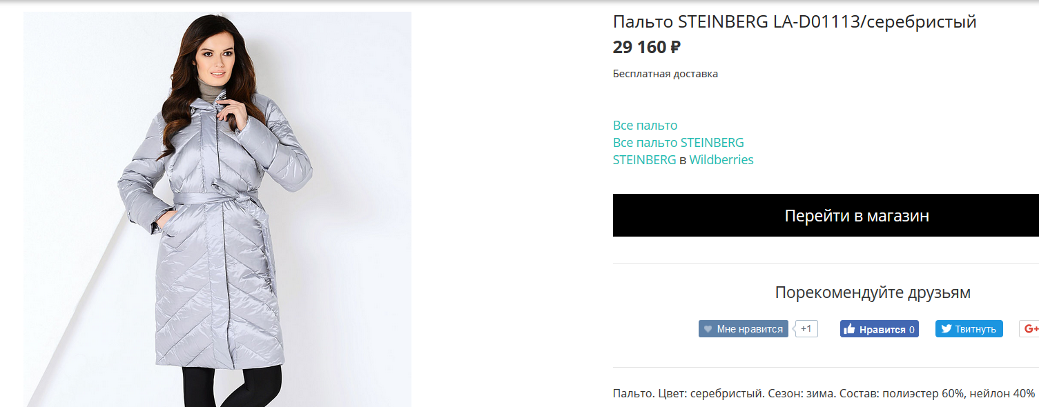
Task: Share via the Google+ button
Action: (x=1030, y=329)
